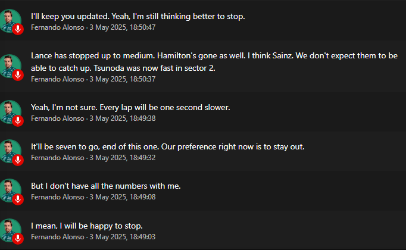The width and height of the screenshot is (406, 250).
Task: Click Alonso avatar beside 'Every lap' message
Action: (x=10, y=112)
